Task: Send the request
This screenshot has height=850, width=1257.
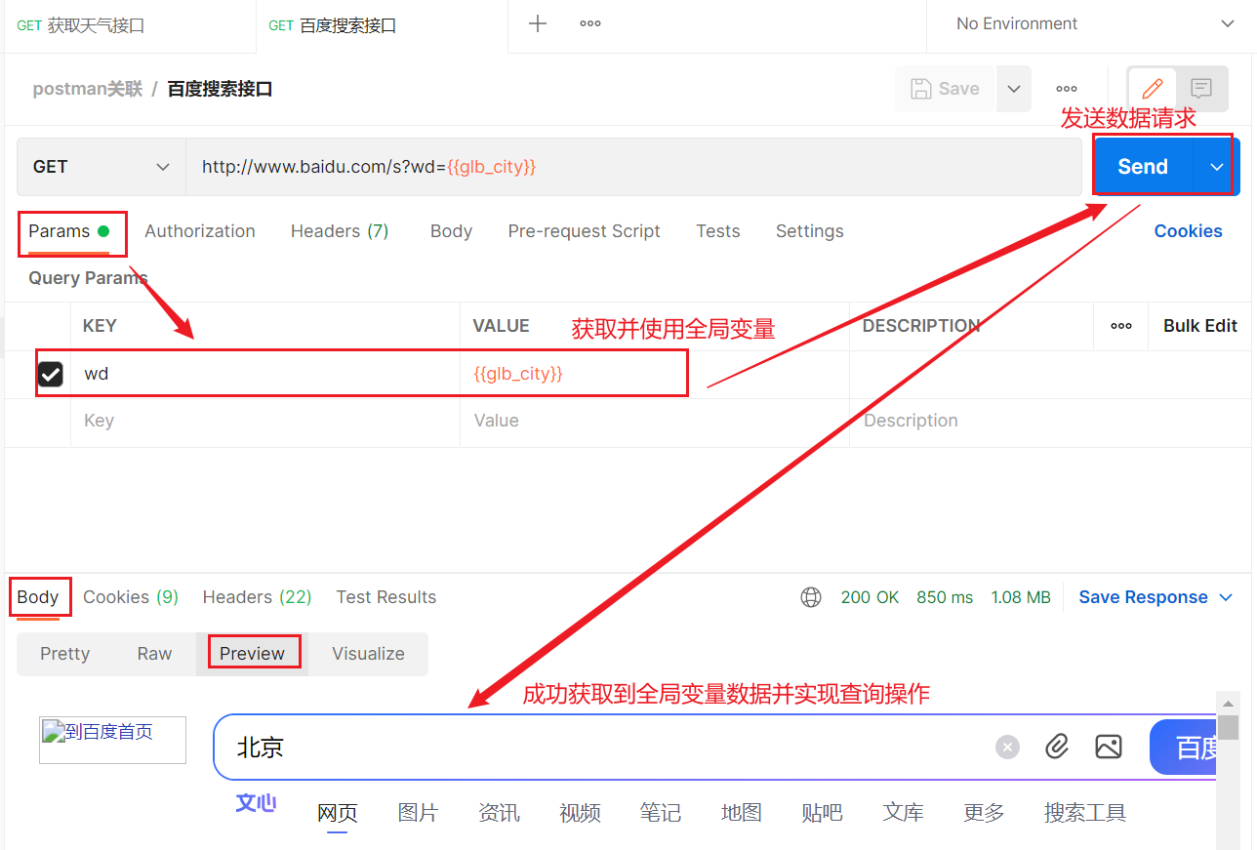Action: coord(1143,167)
